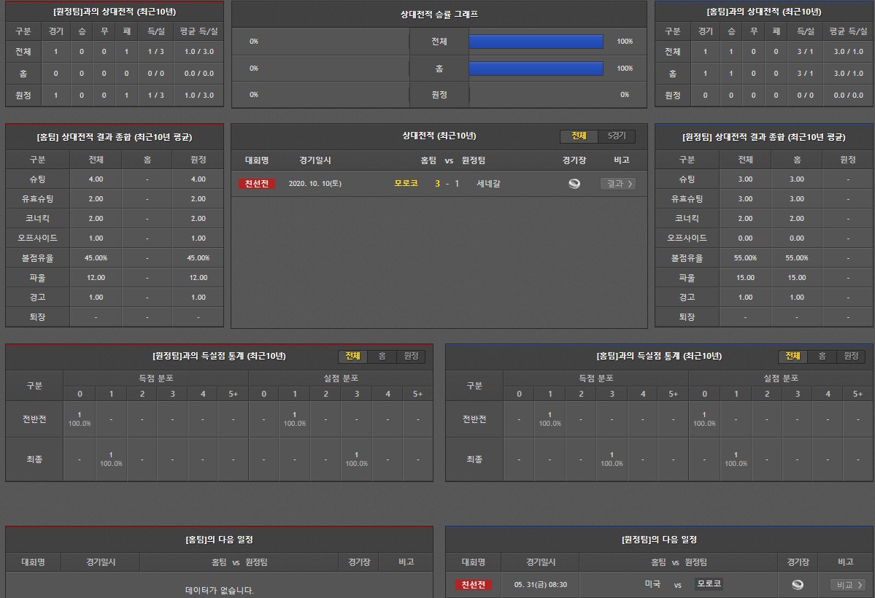
Task: Select 홈 filter in [홈팀]과의 득실점 통계
Action: tap(822, 356)
